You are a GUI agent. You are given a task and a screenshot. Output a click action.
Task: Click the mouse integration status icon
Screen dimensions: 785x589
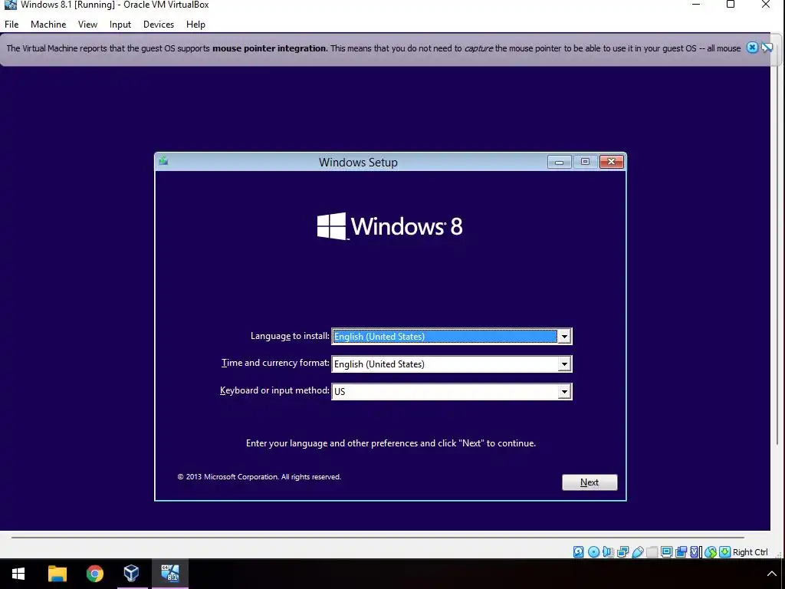click(x=711, y=552)
